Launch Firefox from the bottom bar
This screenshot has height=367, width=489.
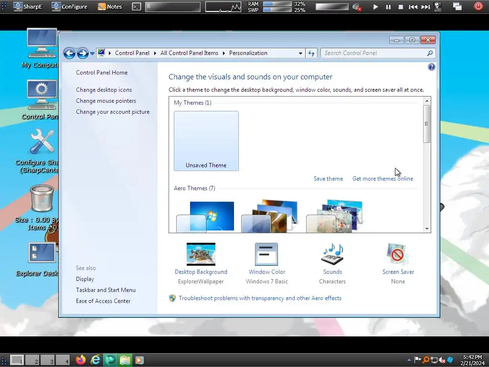pos(81,360)
